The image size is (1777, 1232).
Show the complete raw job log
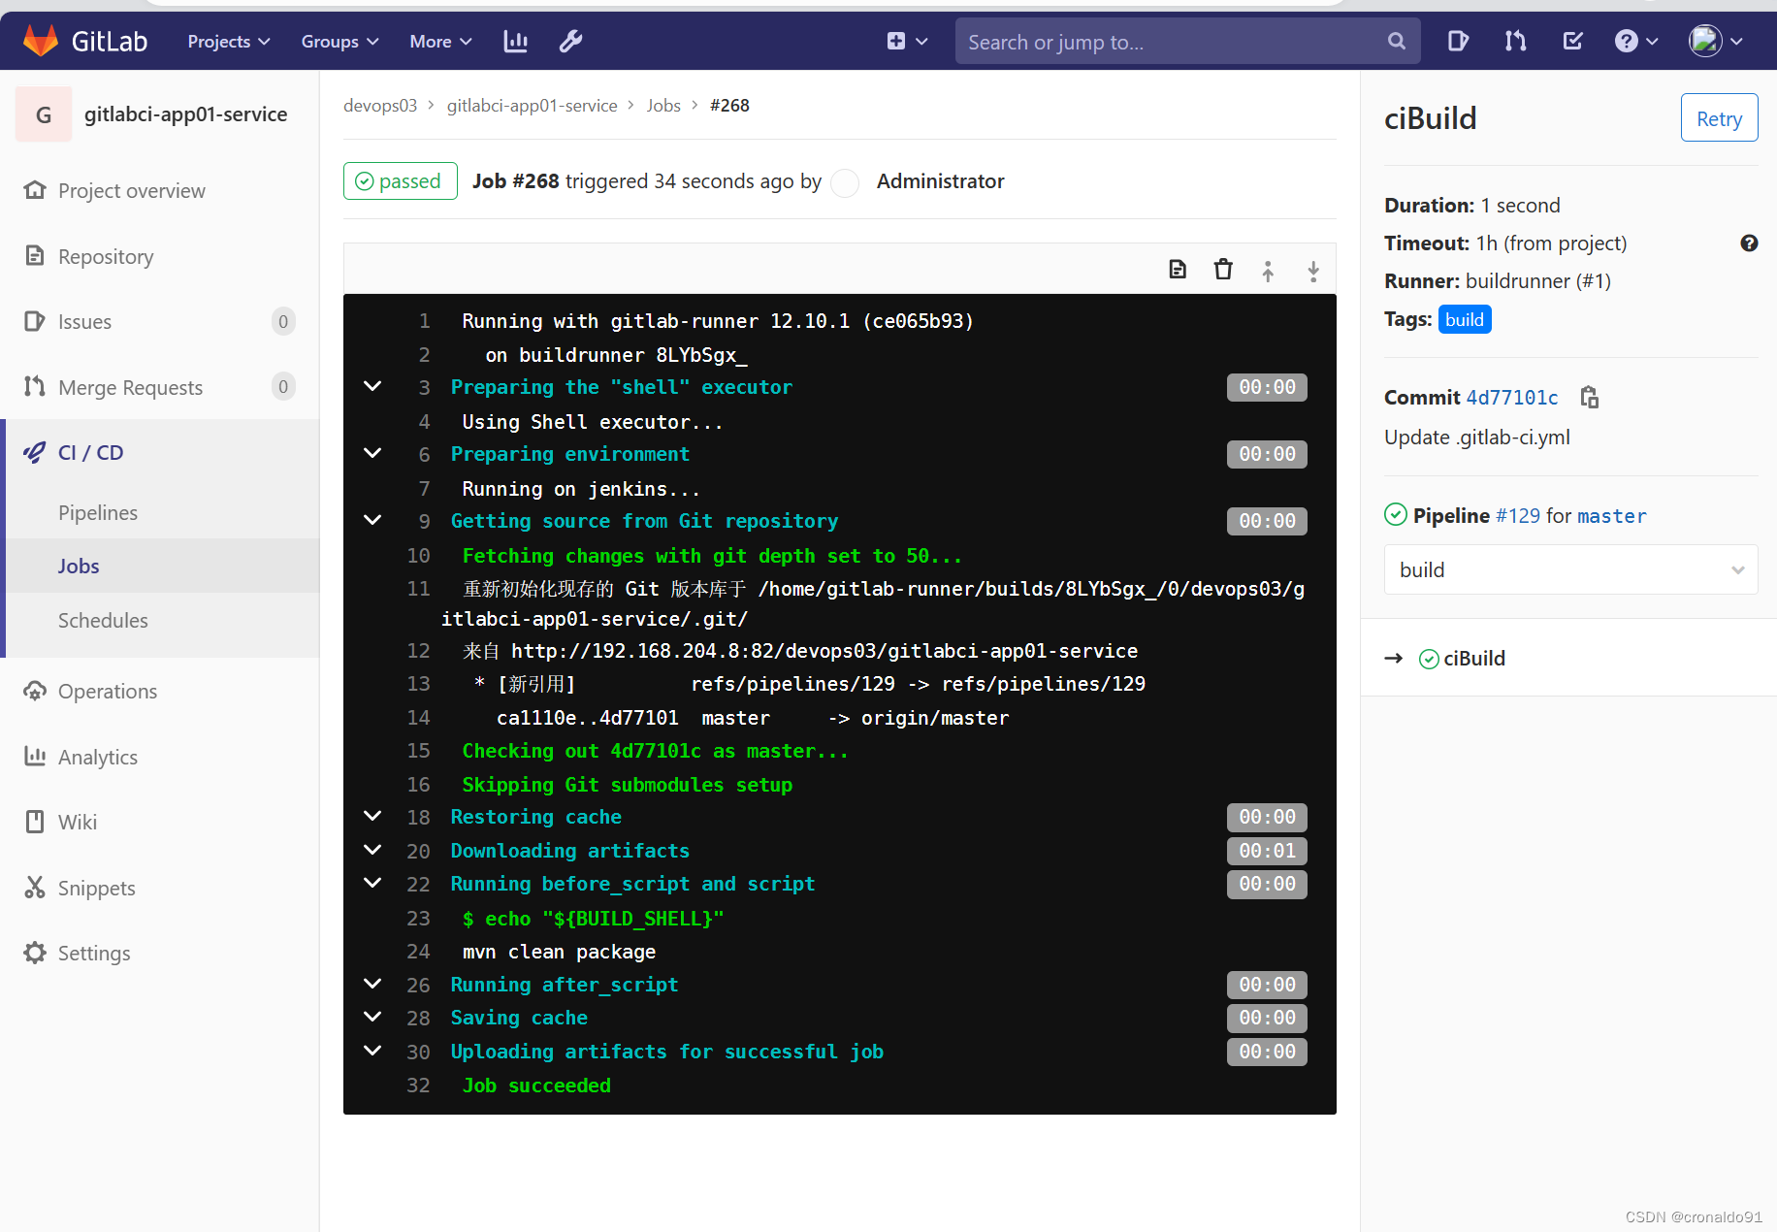1178,270
